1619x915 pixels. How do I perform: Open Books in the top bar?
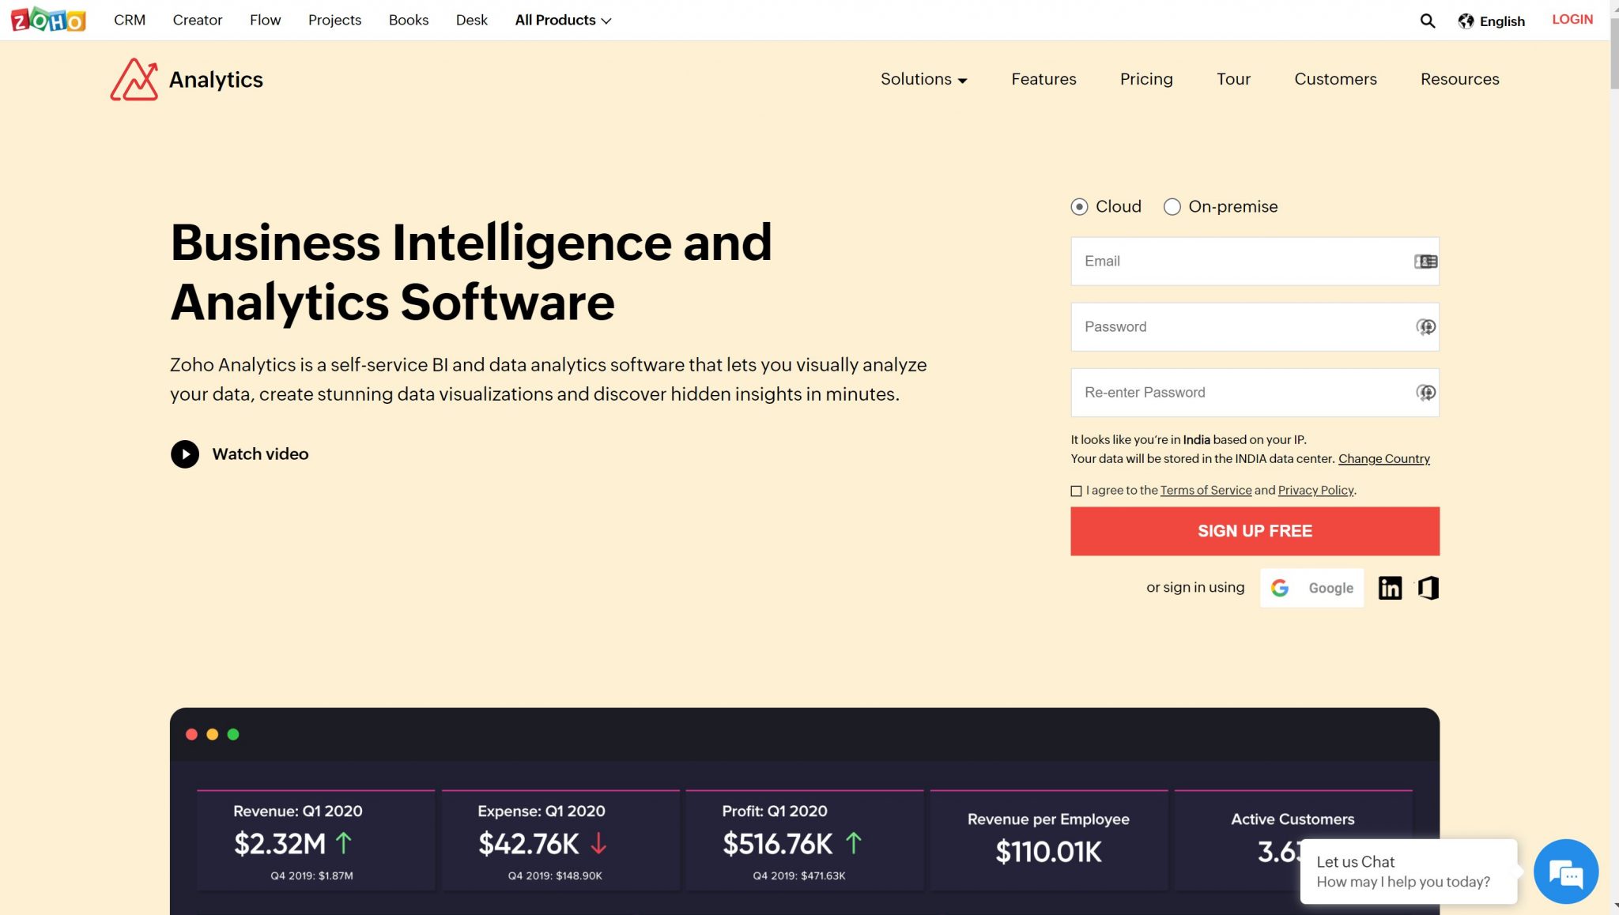click(409, 20)
